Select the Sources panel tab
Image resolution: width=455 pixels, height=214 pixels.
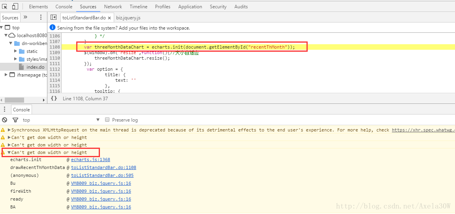pos(88,6)
